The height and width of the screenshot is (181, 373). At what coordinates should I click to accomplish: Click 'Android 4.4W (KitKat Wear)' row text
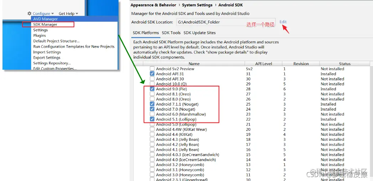tap(182, 129)
